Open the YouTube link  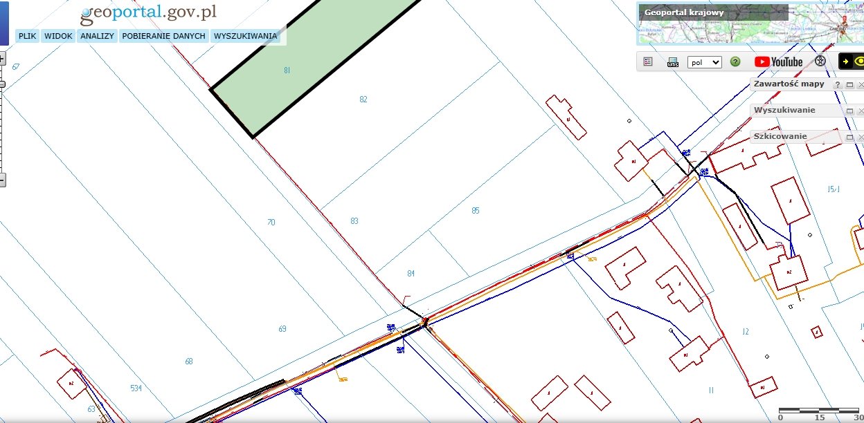[778, 62]
